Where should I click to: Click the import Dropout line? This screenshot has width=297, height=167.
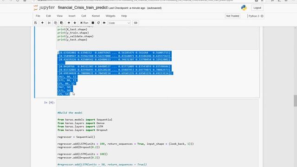[x=83, y=130]
